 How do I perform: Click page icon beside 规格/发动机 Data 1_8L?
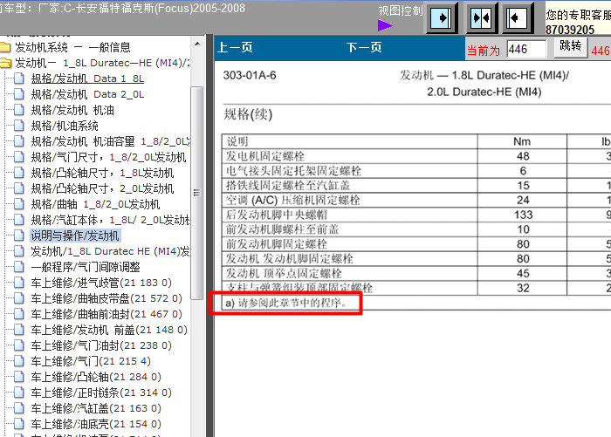18,79
